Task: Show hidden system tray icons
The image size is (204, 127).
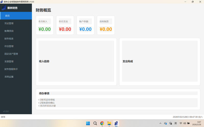Action: pyautogui.click(x=160, y=123)
